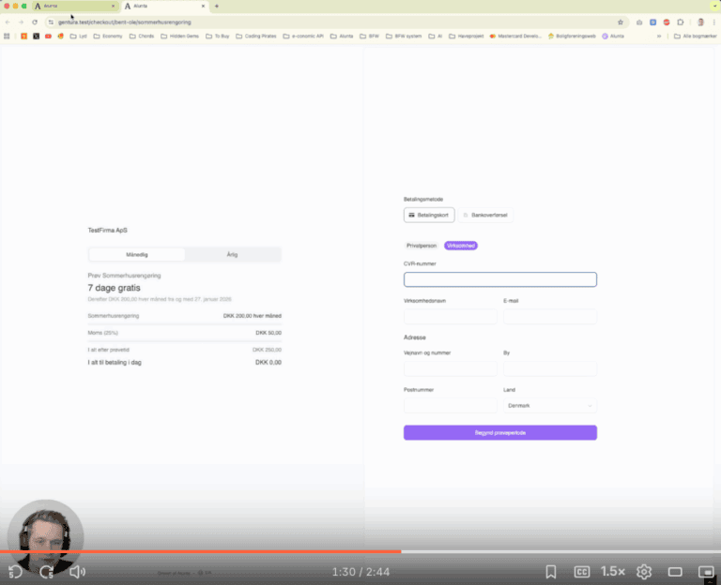Image resolution: width=721 pixels, height=585 pixels.
Task: Turn on closed captions (CC)
Action: 582,571
